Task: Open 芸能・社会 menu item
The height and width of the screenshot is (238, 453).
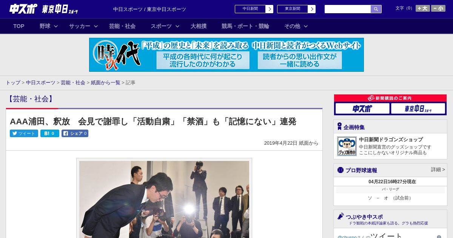Action: pos(122,26)
